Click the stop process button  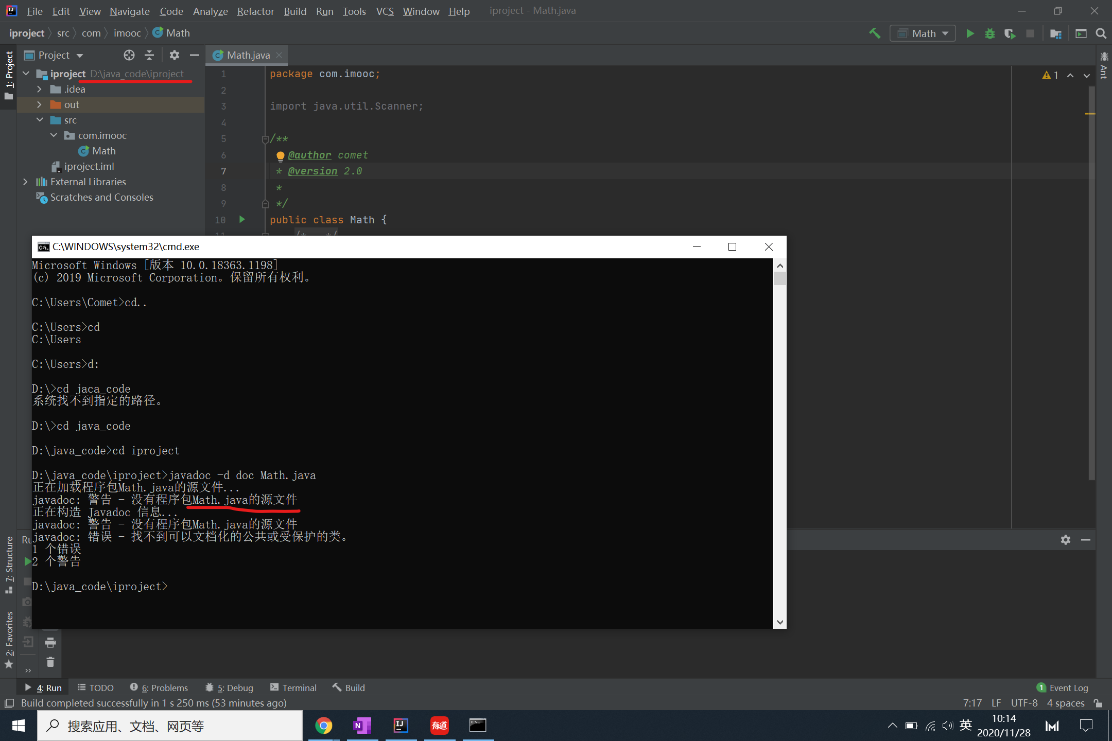click(1030, 33)
